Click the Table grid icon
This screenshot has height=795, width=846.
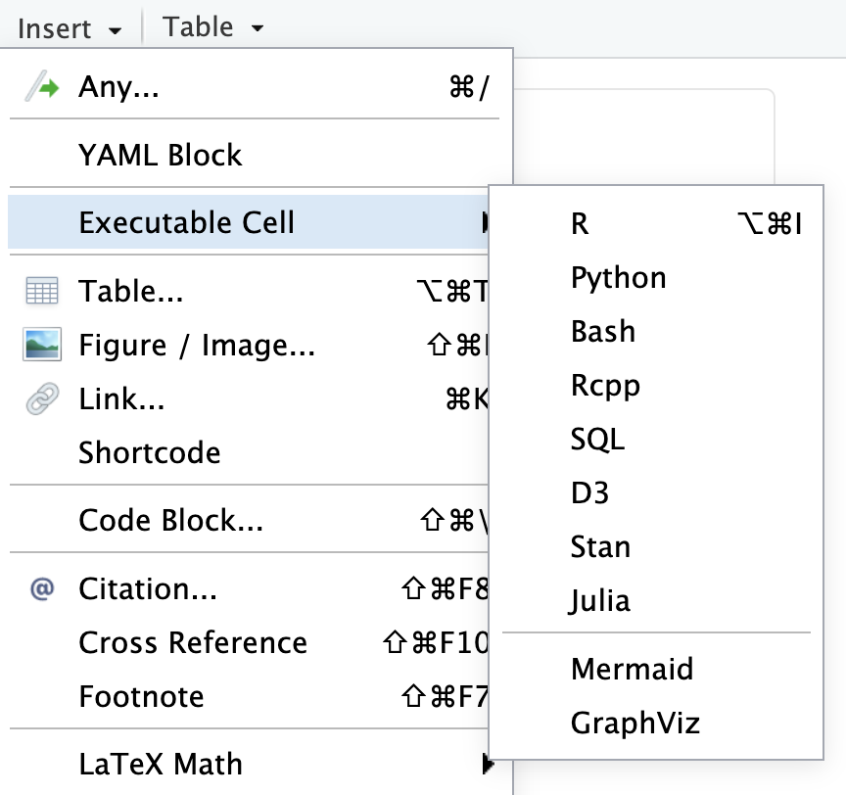(42, 292)
